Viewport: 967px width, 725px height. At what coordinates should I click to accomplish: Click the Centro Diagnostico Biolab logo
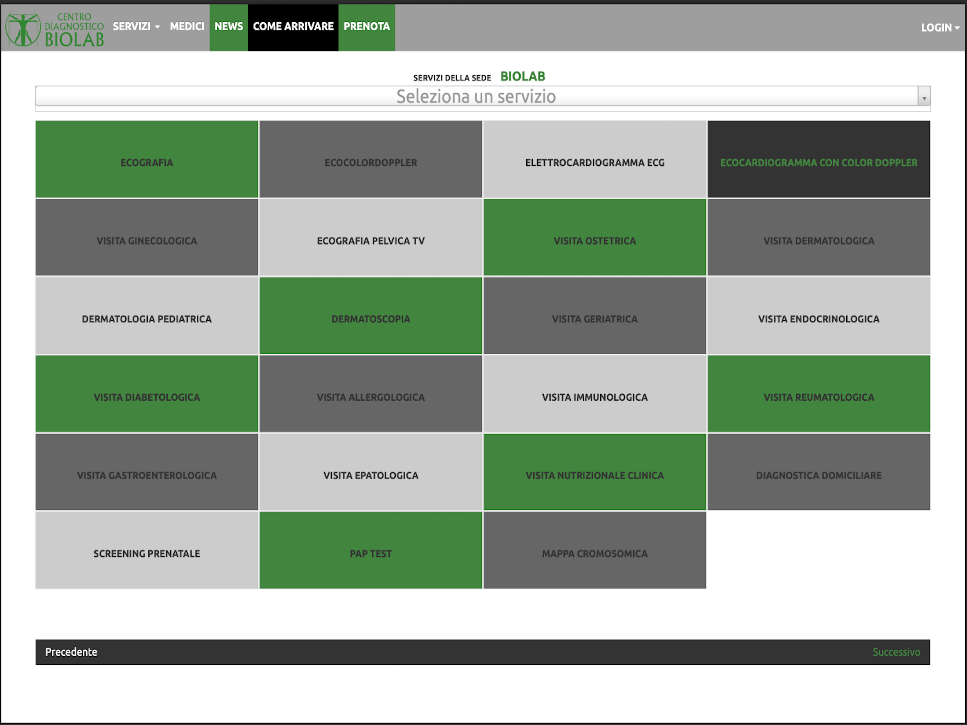coord(55,29)
